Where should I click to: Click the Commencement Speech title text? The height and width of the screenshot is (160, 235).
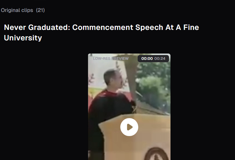pyautogui.click(x=118, y=27)
